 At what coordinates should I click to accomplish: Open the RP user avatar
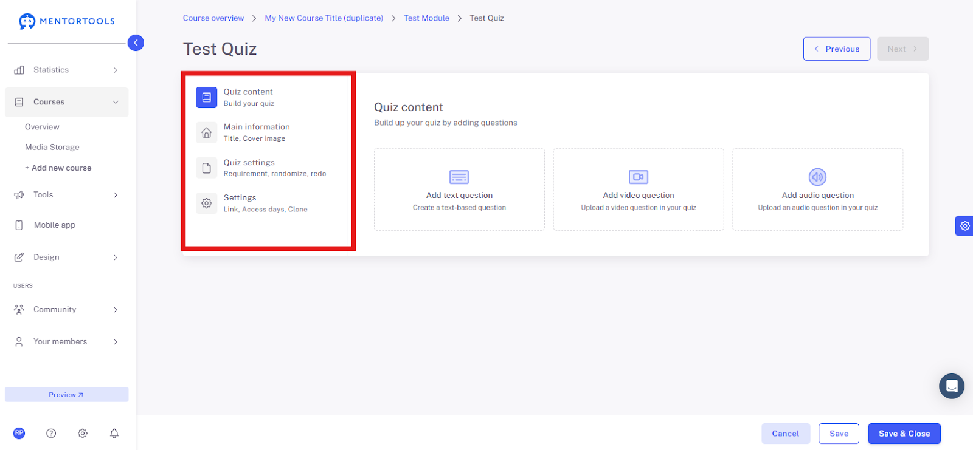pyautogui.click(x=19, y=433)
